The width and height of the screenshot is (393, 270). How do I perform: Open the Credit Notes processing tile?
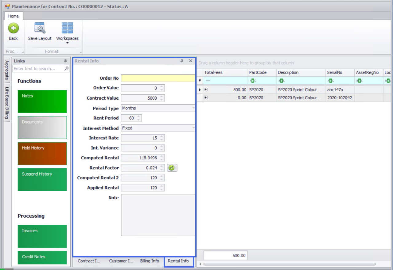(x=42, y=257)
